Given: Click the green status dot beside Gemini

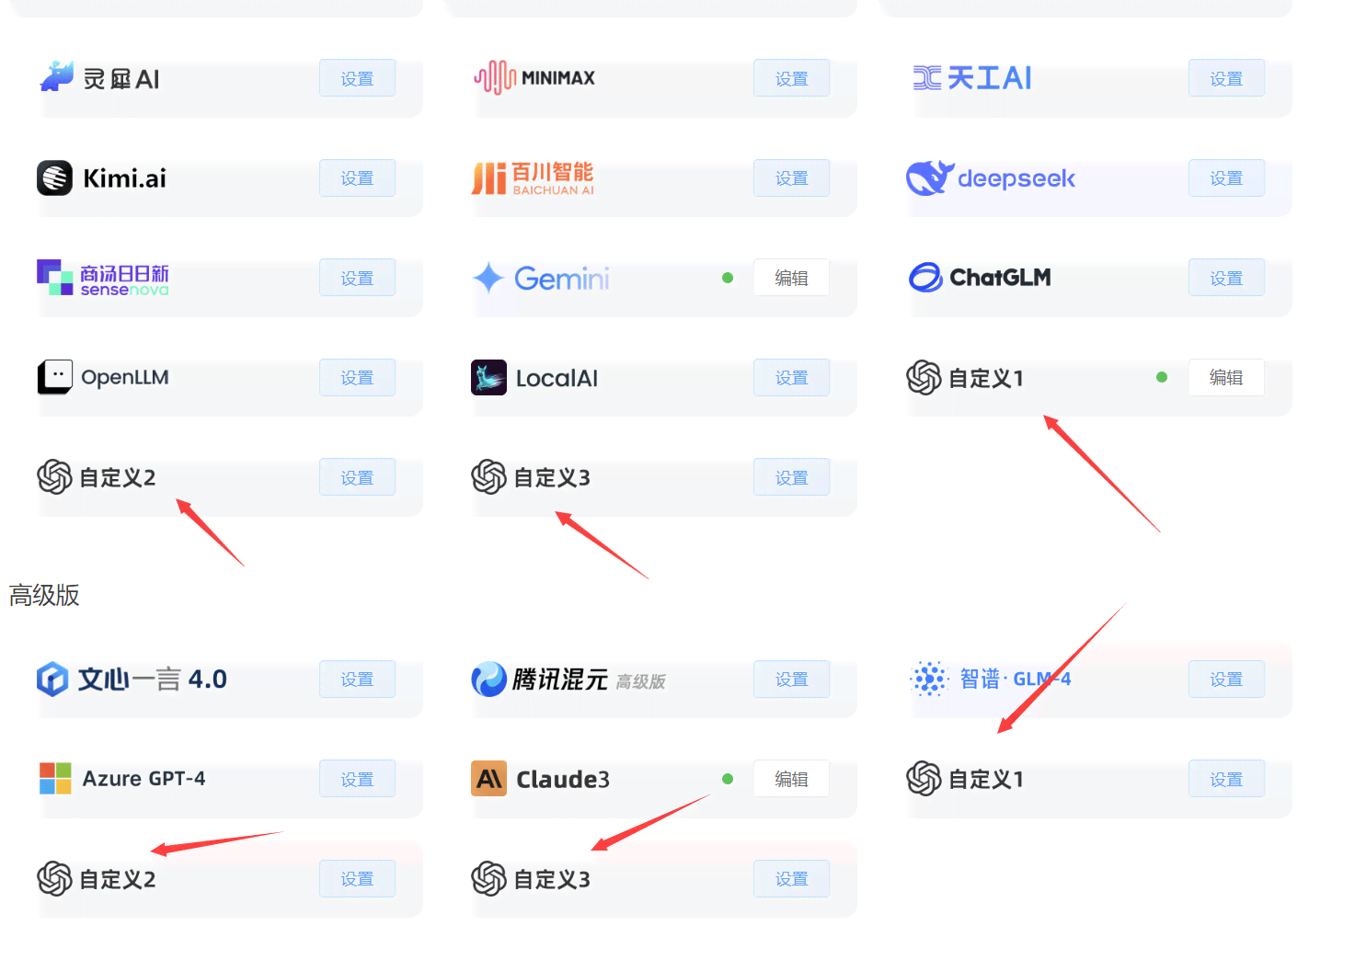Looking at the screenshot, I should 728,278.
